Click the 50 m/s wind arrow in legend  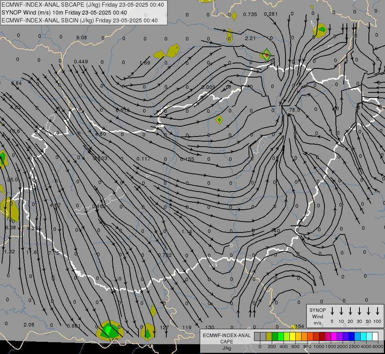tap(368, 311)
